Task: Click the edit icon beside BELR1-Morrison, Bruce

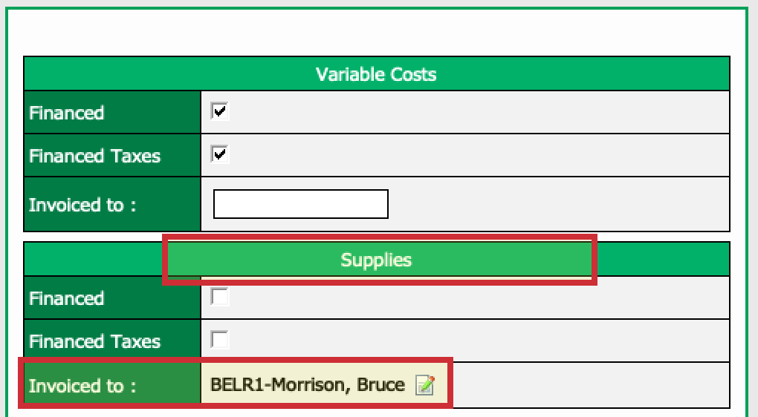Action: tap(425, 385)
